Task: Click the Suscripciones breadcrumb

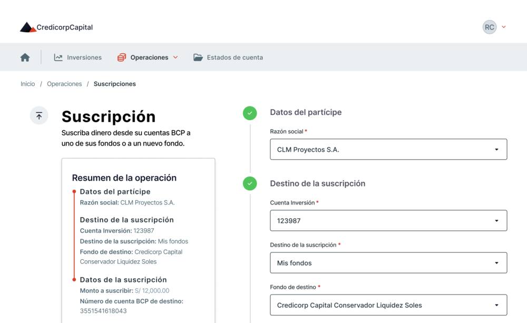Action: 114,84
